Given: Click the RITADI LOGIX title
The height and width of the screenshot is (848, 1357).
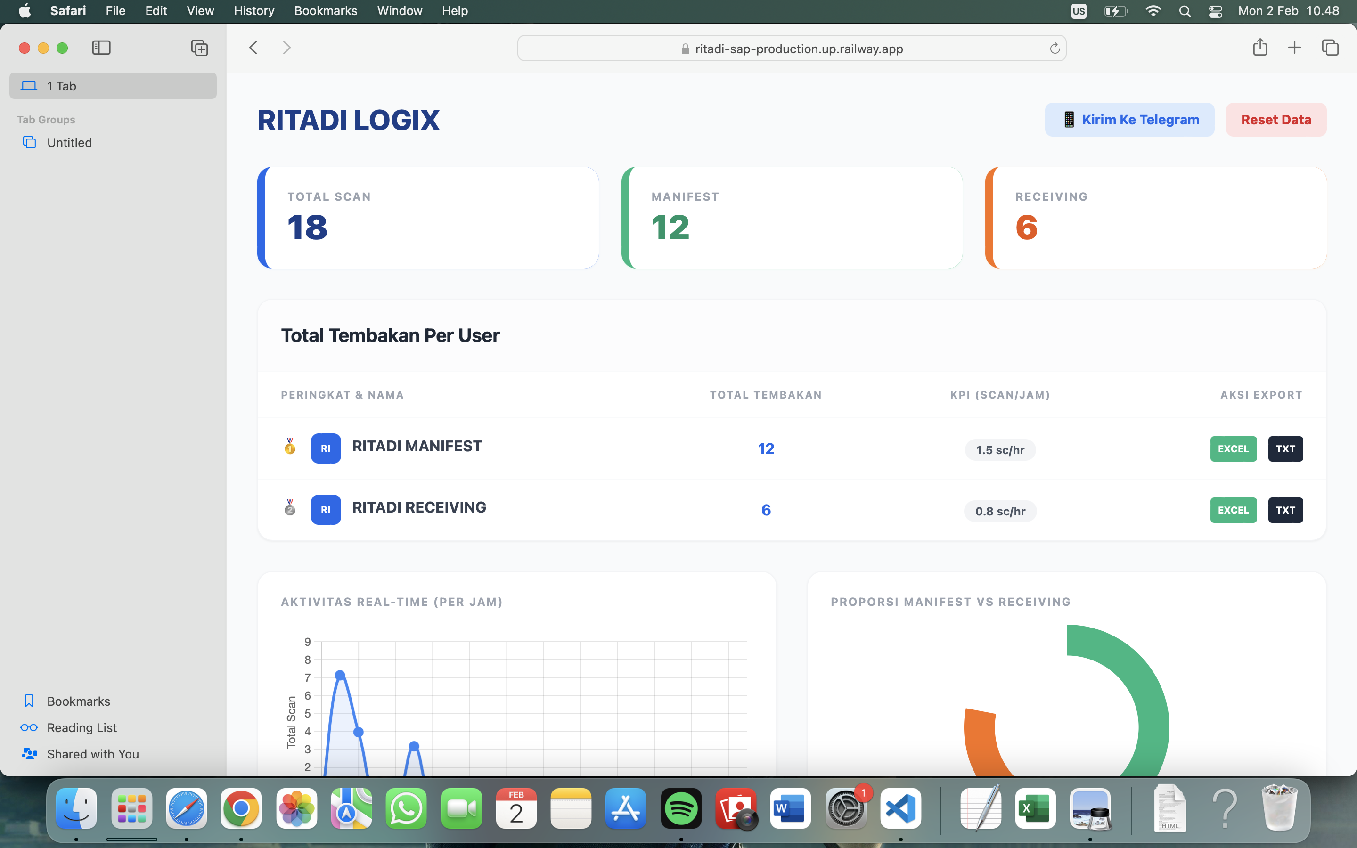Looking at the screenshot, I should tap(348, 120).
